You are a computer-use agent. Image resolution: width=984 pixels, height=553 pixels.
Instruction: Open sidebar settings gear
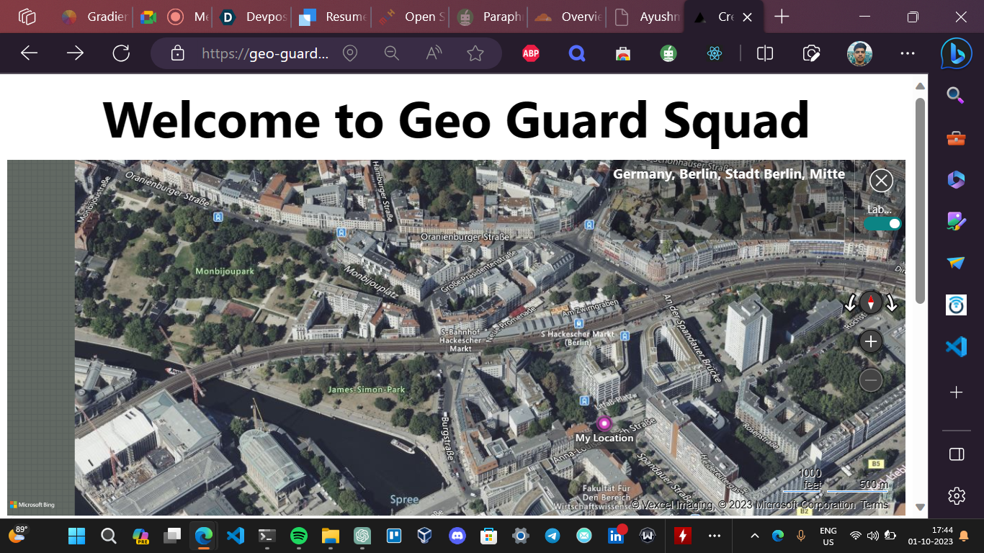(x=956, y=495)
